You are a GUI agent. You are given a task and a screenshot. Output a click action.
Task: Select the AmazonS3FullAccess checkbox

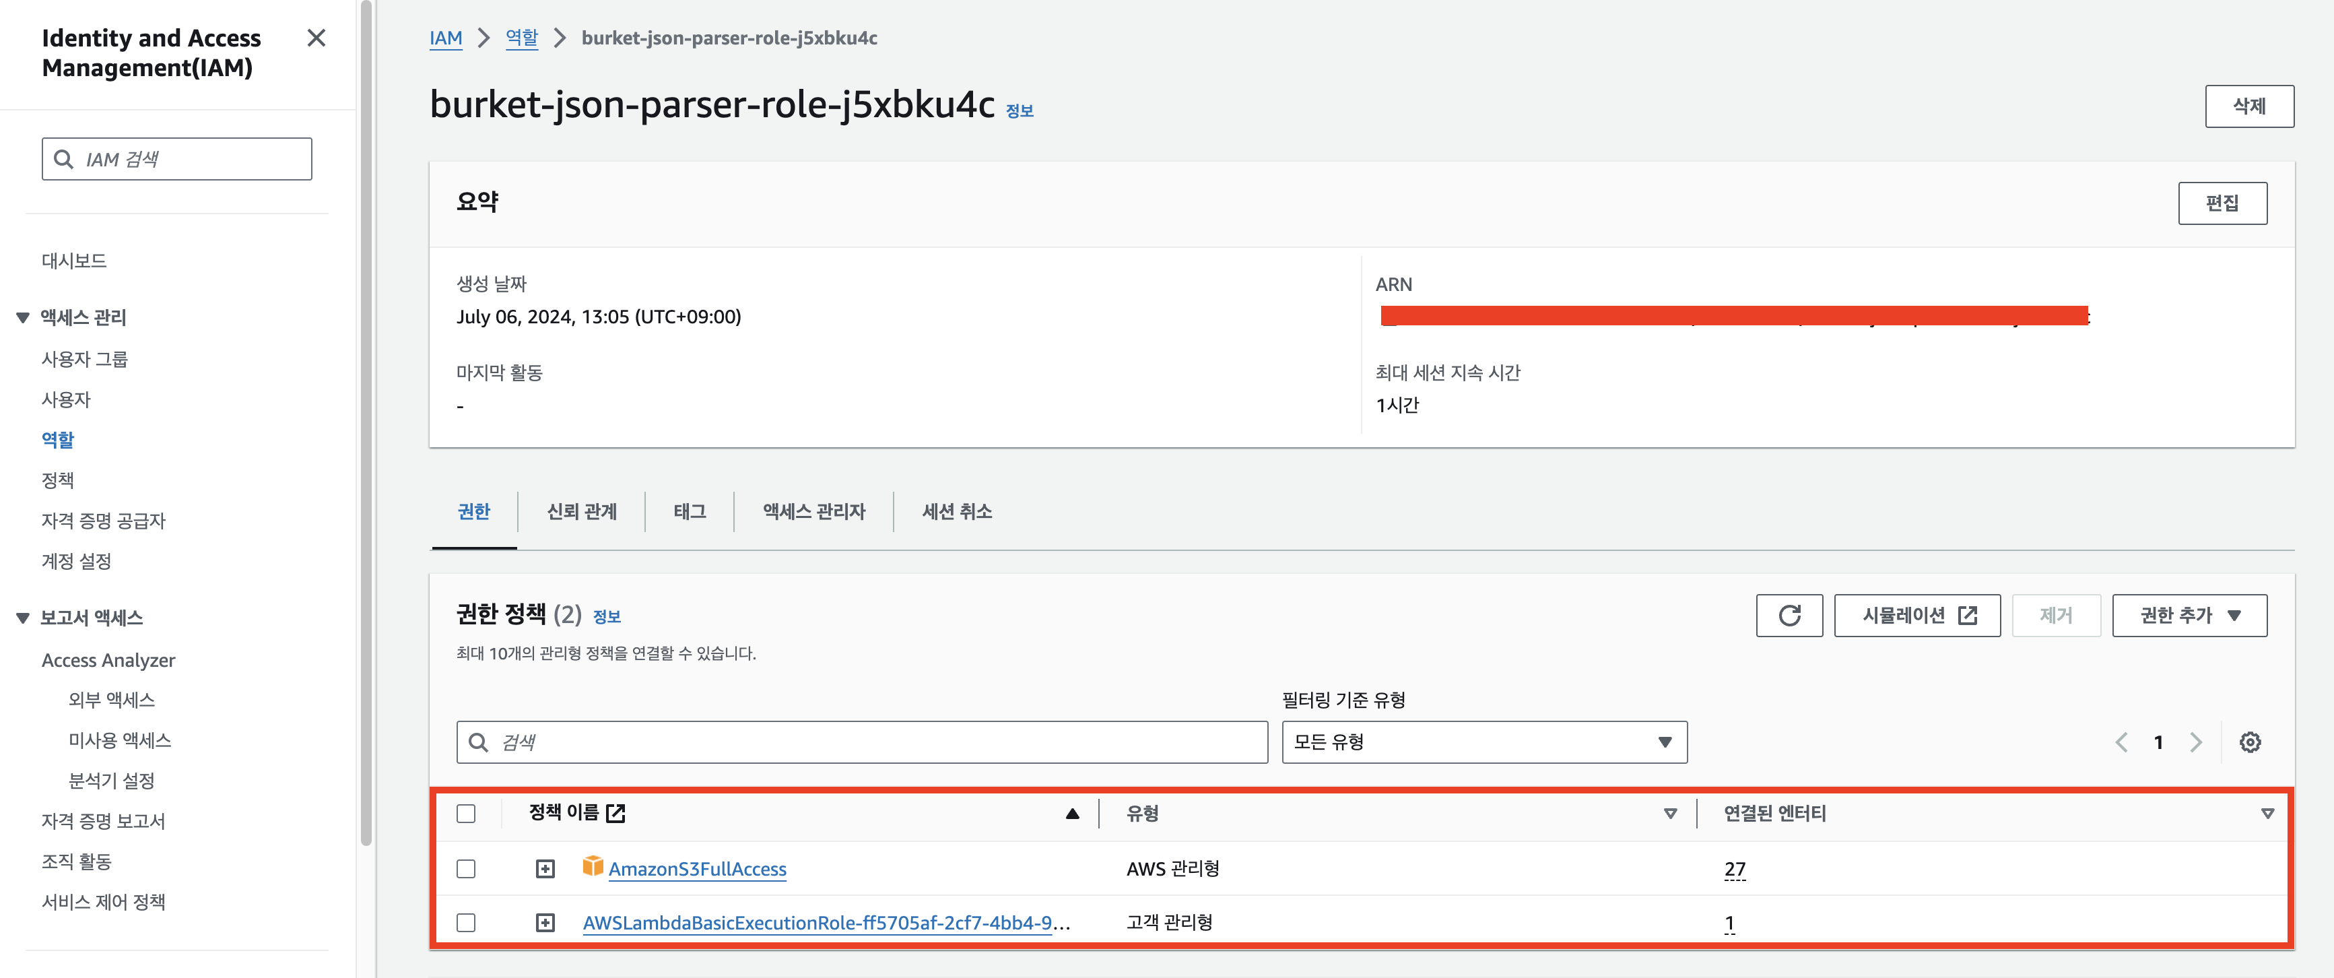[x=466, y=870]
